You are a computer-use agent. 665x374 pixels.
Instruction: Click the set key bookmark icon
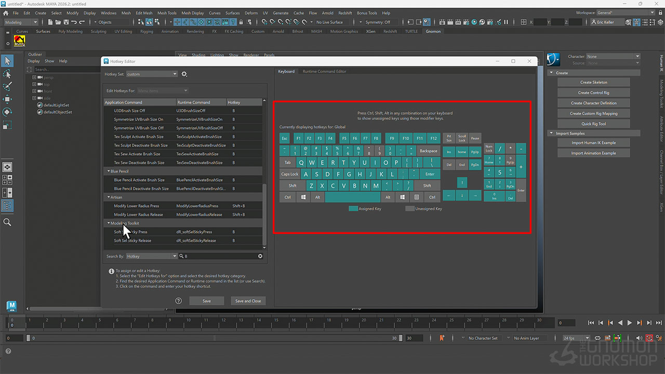[x=442, y=338]
